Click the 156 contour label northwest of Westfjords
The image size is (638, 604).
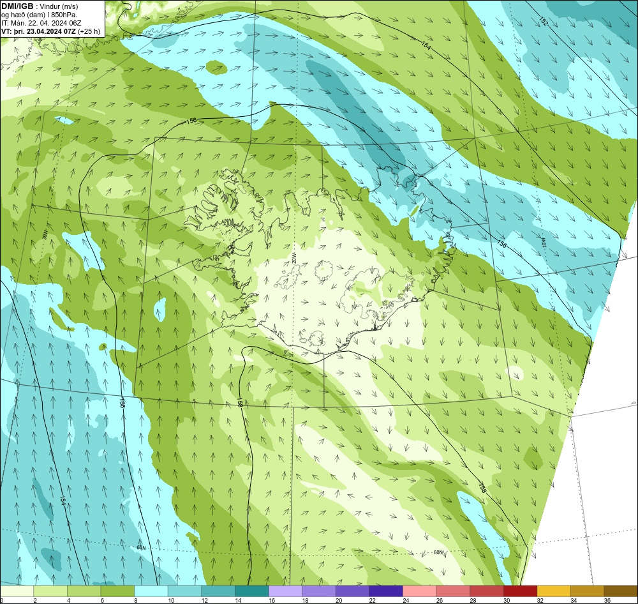click(191, 121)
